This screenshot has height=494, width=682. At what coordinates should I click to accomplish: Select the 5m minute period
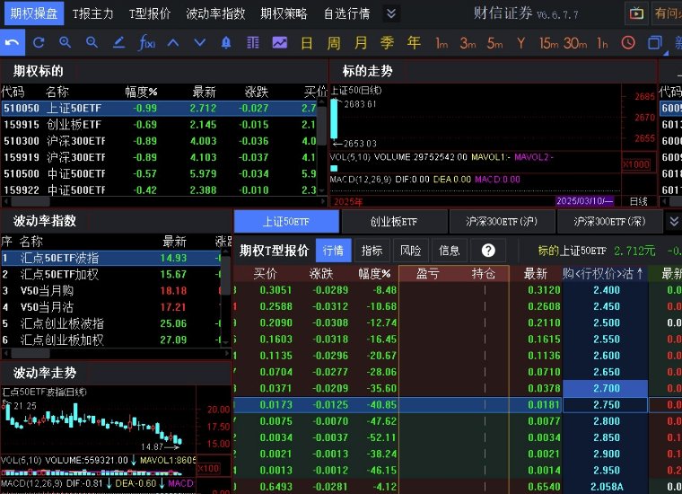[495, 43]
